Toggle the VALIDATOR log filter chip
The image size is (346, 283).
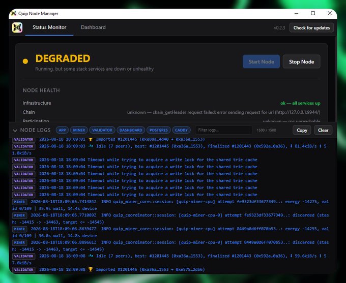pyautogui.click(x=102, y=130)
